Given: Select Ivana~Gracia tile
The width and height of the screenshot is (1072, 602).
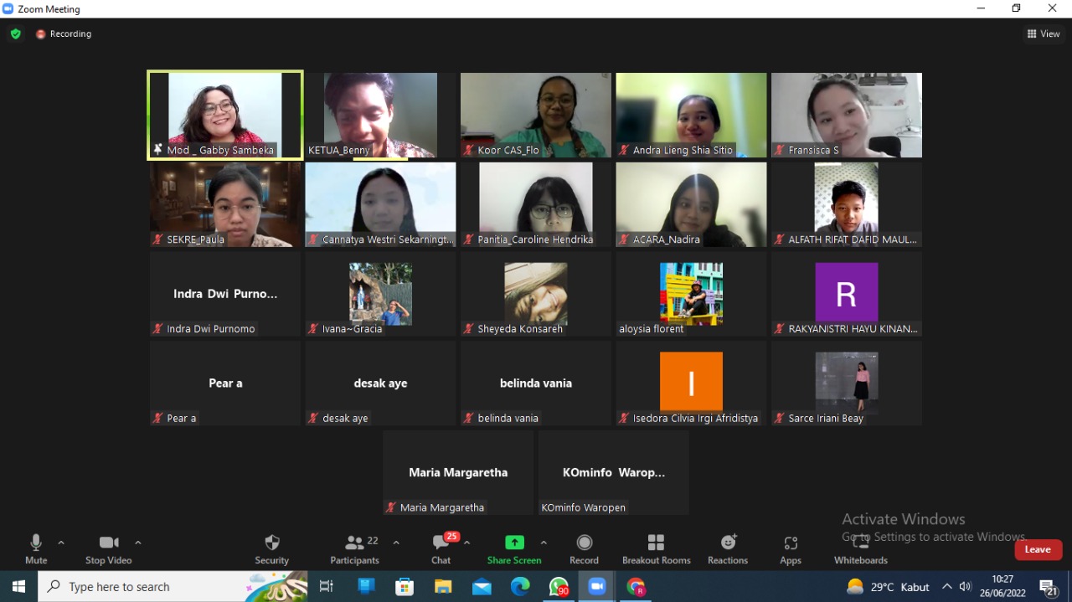Looking at the screenshot, I should (380, 294).
